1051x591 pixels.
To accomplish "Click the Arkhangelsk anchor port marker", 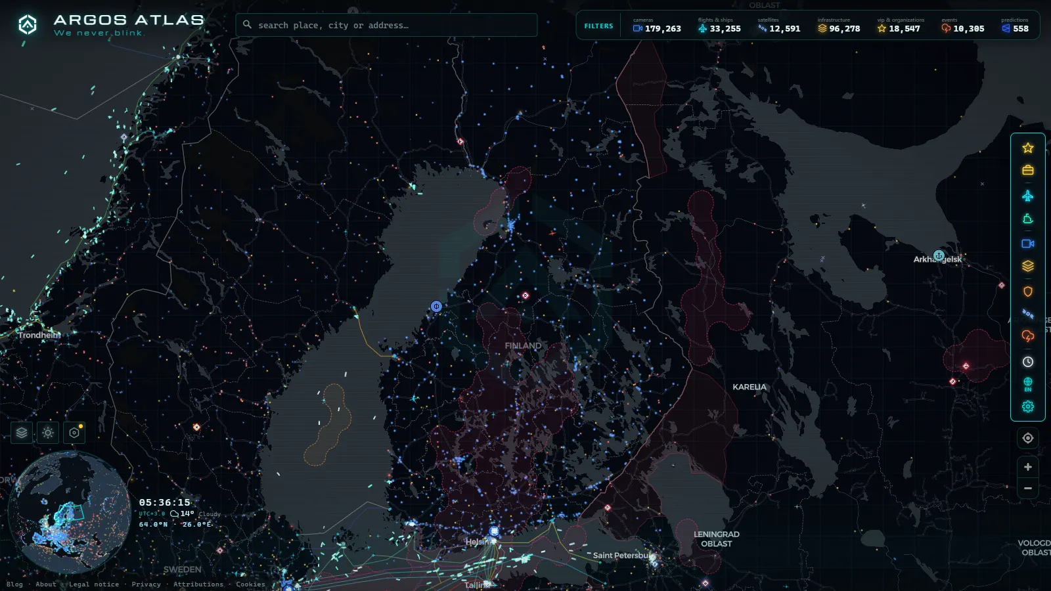I will [x=939, y=255].
